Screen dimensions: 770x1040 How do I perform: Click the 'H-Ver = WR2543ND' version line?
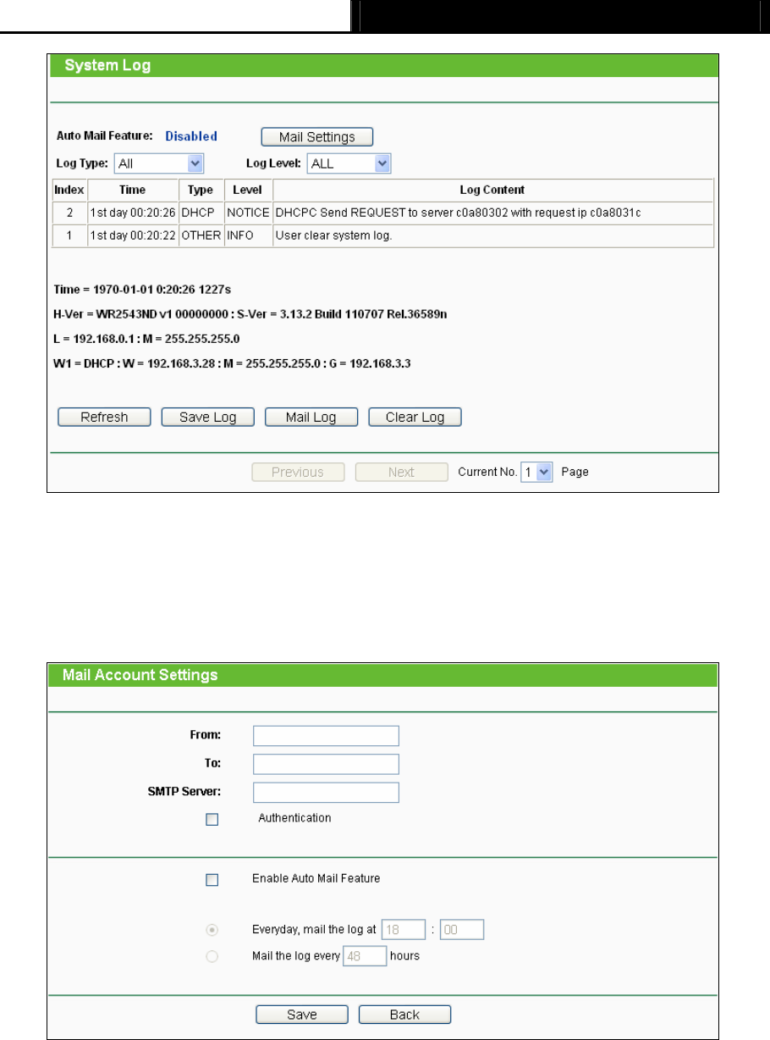[250, 314]
